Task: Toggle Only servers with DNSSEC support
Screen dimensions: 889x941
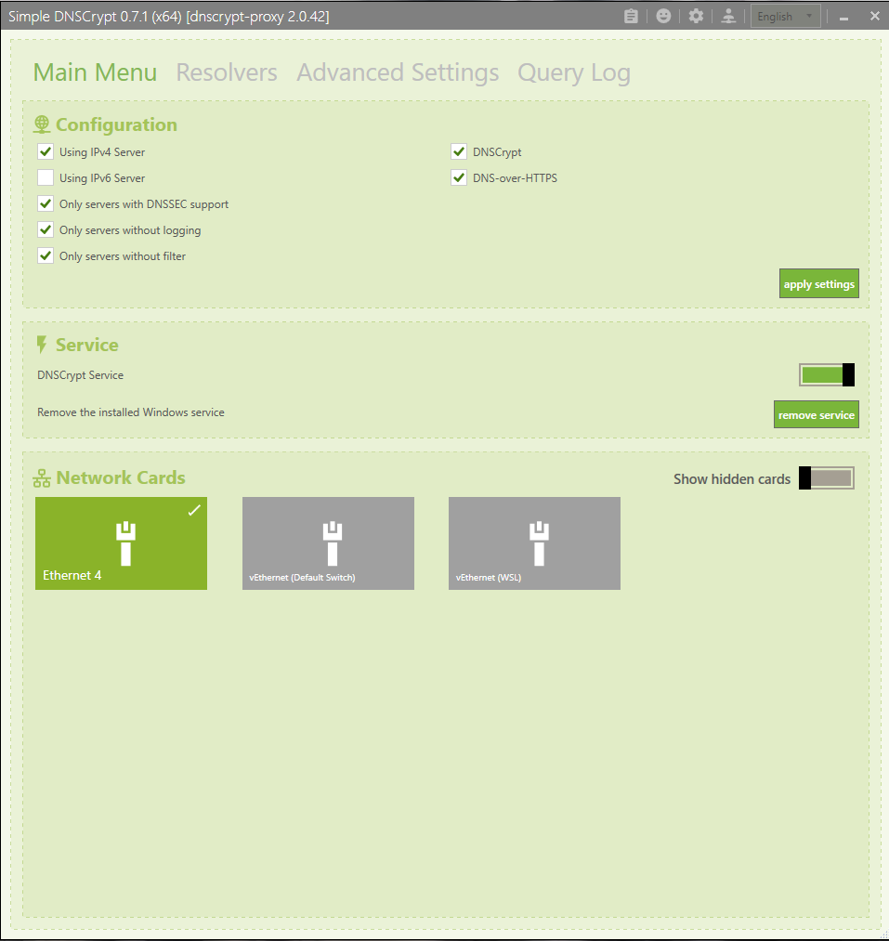Action: (x=46, y=204)
